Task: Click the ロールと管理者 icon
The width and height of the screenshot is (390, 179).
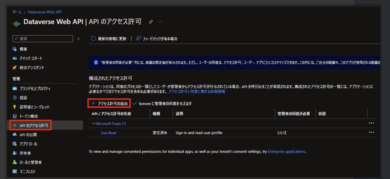Action: pyautogui.click(x=15, y=162)
